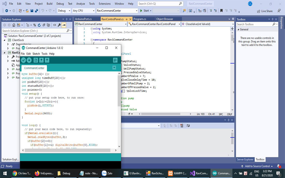Toggle the pin on the RaviControlPanel.cs tab

pyautogui.click(x=126, y=19)
